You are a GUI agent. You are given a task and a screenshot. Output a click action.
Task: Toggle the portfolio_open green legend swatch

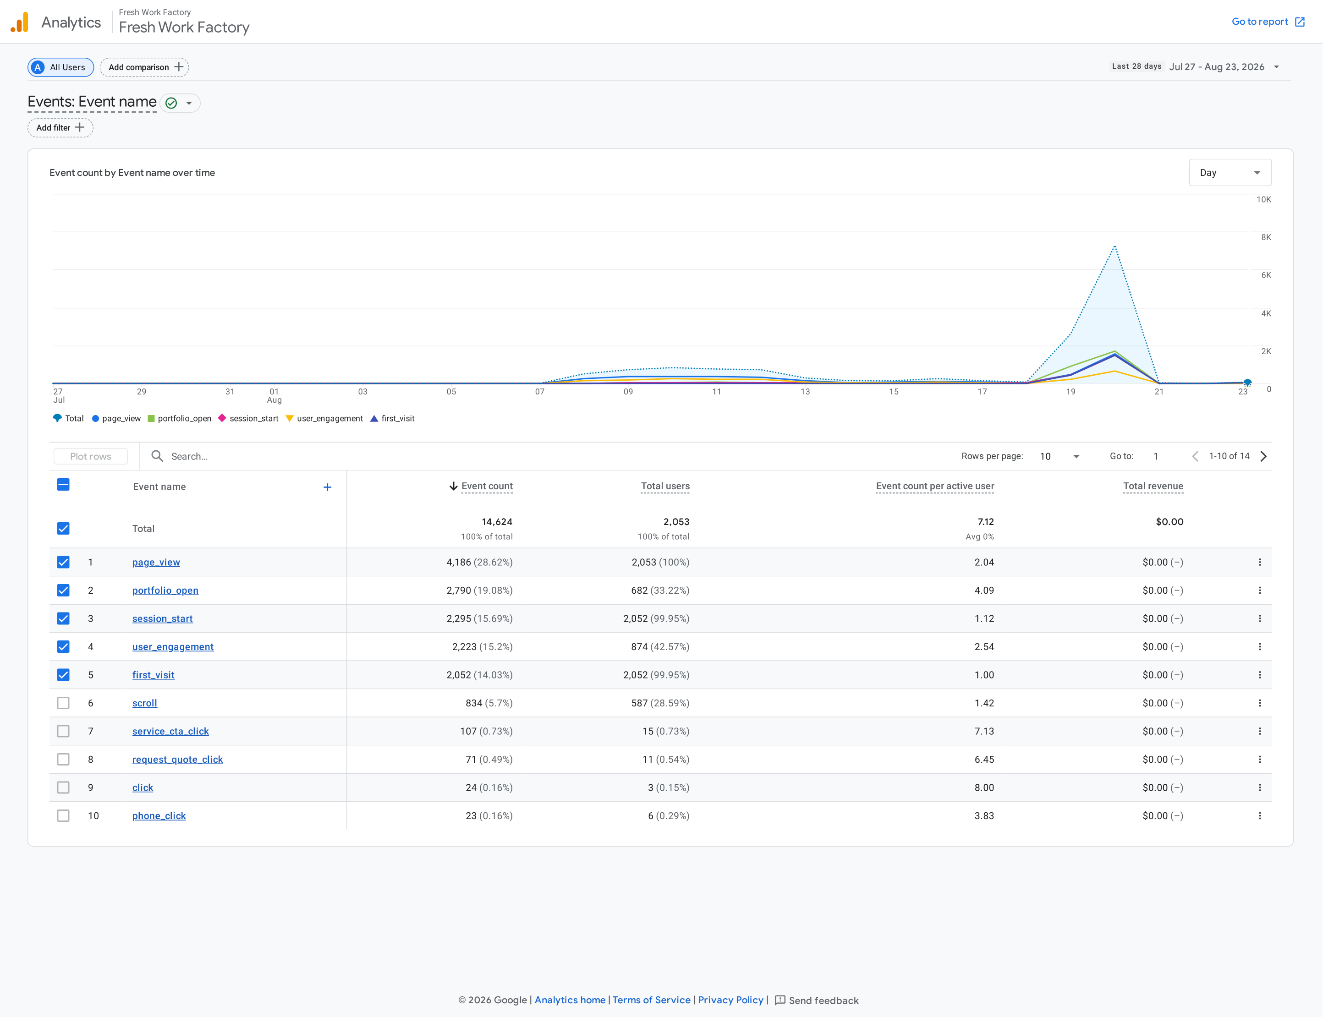151,418
